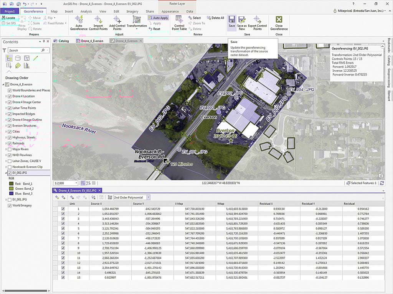The image size is (393, 294).
Task: Click the Green Band_2 color swatch
Action: coord(11,189)
